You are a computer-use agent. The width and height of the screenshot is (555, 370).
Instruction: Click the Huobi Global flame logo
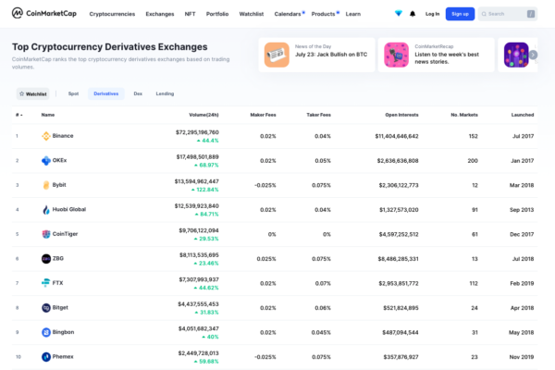coord(46,210)
